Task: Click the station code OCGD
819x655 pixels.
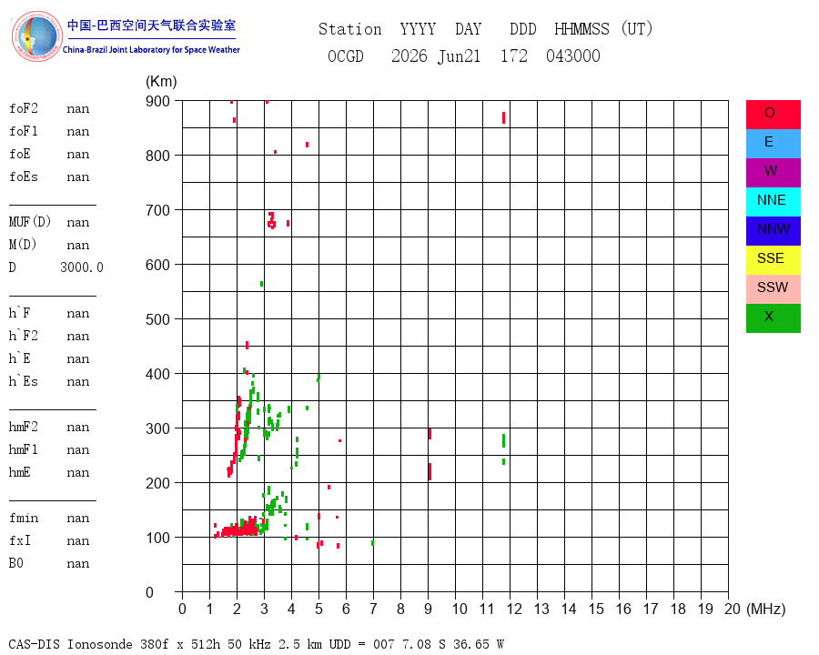Action: 345,56
